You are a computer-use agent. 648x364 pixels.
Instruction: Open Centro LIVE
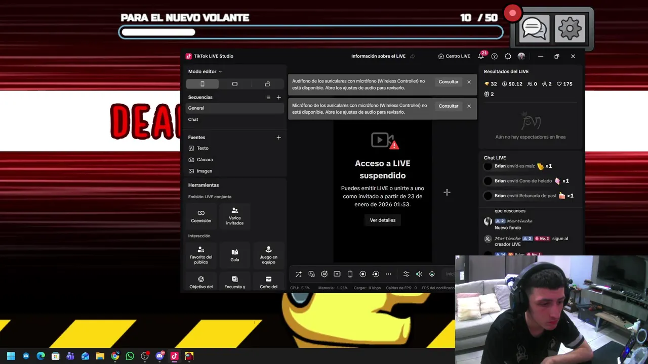[x=454, y=56]
